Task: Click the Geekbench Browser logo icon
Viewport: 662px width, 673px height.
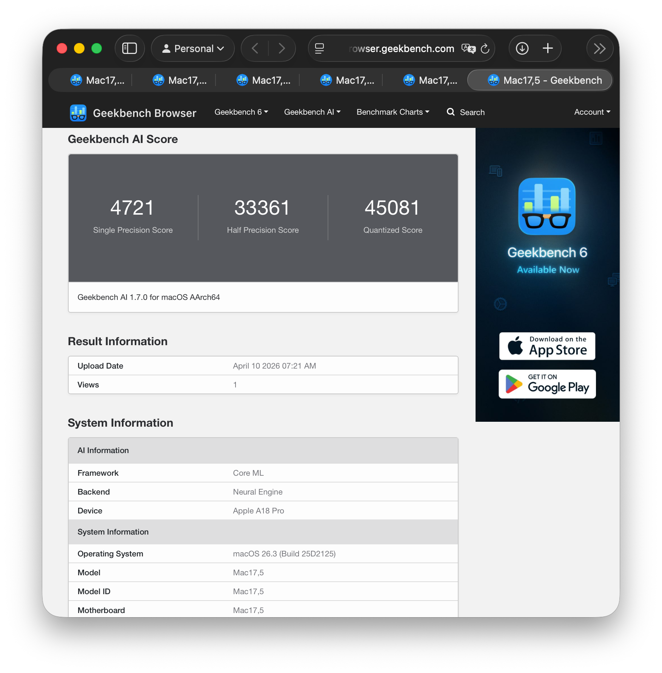Action: tap(78, 113)
